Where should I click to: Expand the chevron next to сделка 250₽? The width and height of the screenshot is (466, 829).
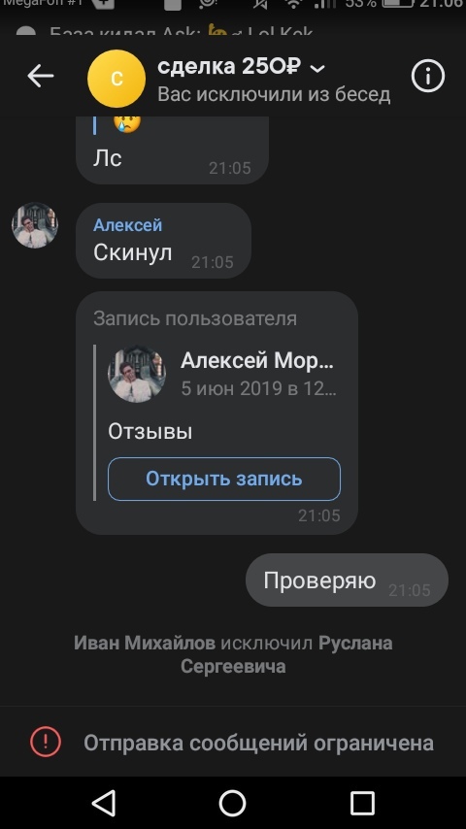[317, 68]
